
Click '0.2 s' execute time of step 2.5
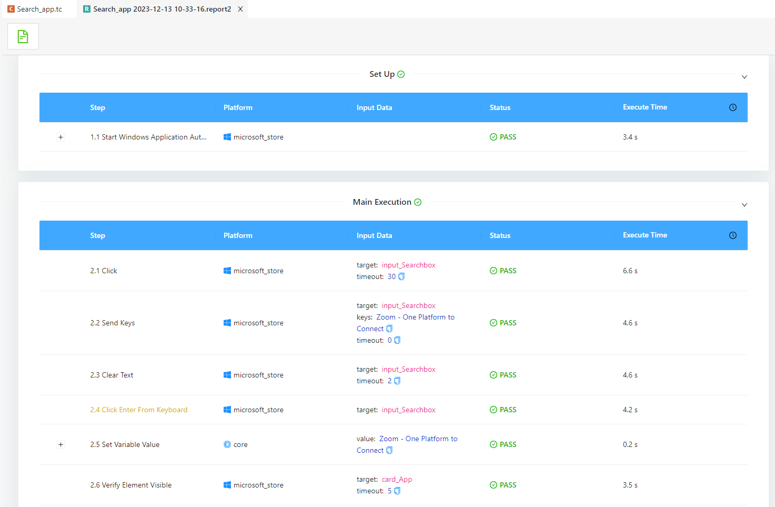pyautogui.click(x=630, y=444)
